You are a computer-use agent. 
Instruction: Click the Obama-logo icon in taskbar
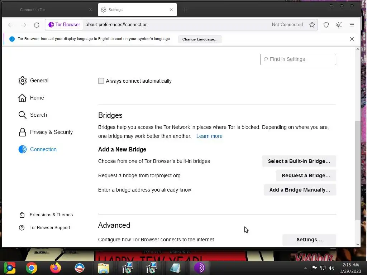click(80, 268)
